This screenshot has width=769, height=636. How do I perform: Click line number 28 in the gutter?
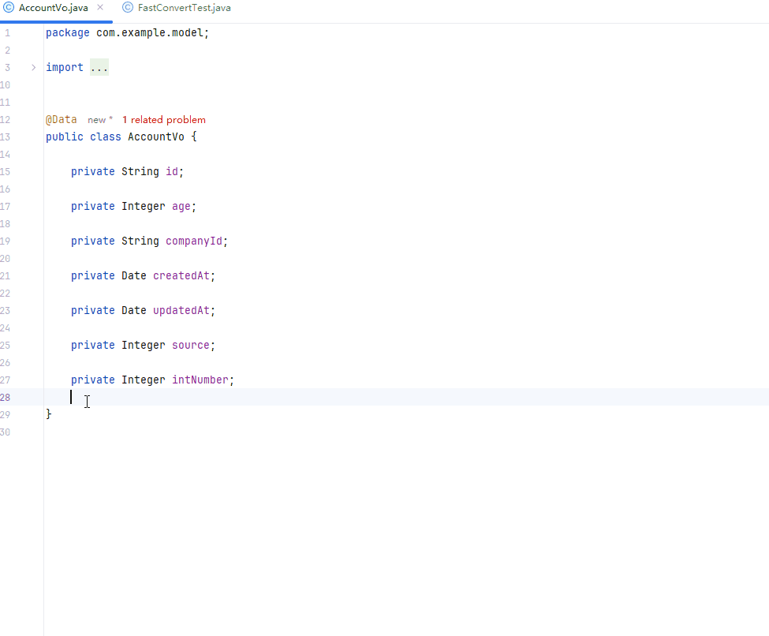(x=6, y=397)
